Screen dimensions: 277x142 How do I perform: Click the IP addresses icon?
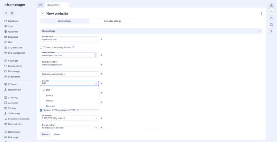[6, 77]
